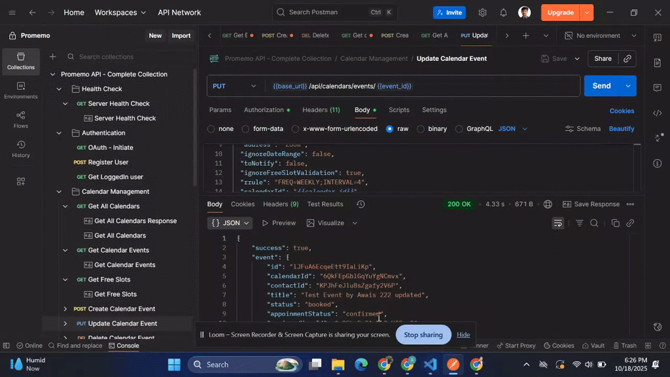This screenshot has width=670, height=377.
Task: Search within the response body
Action: pos(594,223)
